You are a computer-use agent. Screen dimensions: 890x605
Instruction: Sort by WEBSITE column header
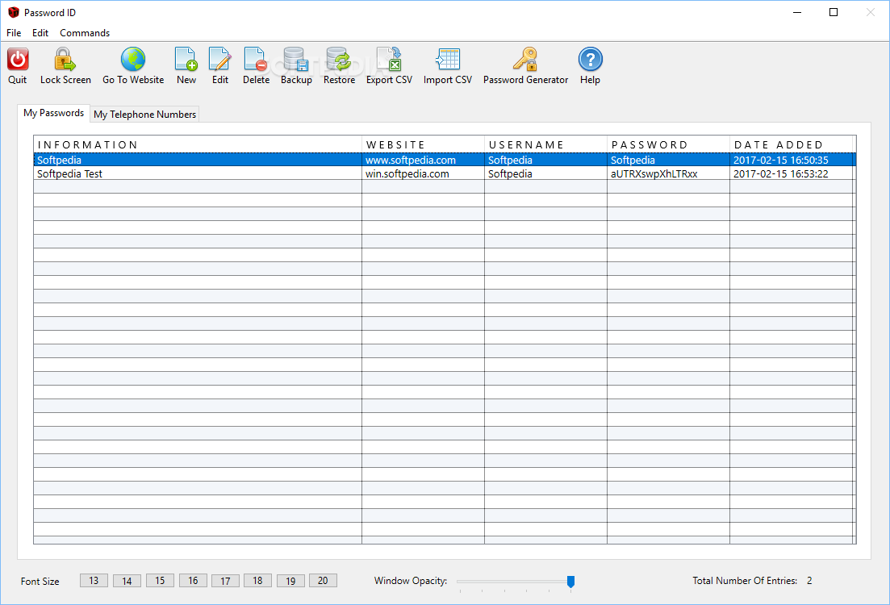[x=423, y=144]
